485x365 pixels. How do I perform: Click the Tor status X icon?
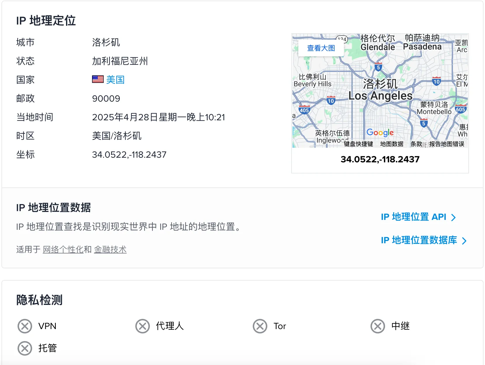point(260,326)
